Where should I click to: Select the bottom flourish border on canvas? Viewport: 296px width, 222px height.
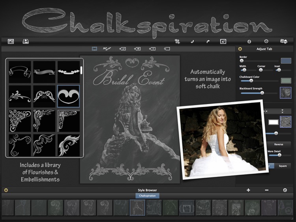pos(131,172)
